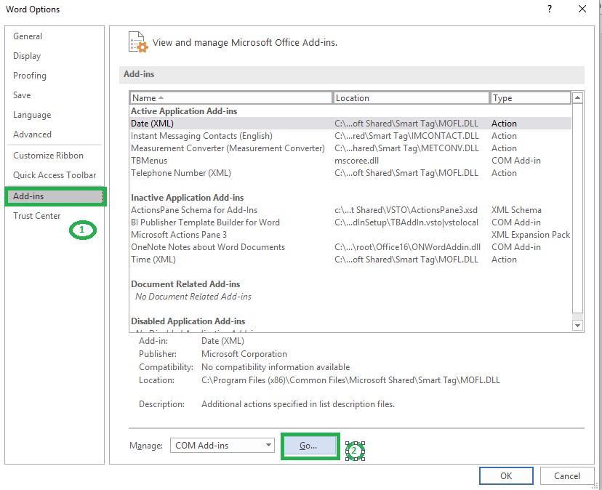The width and height of the screenshot is (602, 490).
Task: Click the mscoree.dll location cell
Action: 357,161
